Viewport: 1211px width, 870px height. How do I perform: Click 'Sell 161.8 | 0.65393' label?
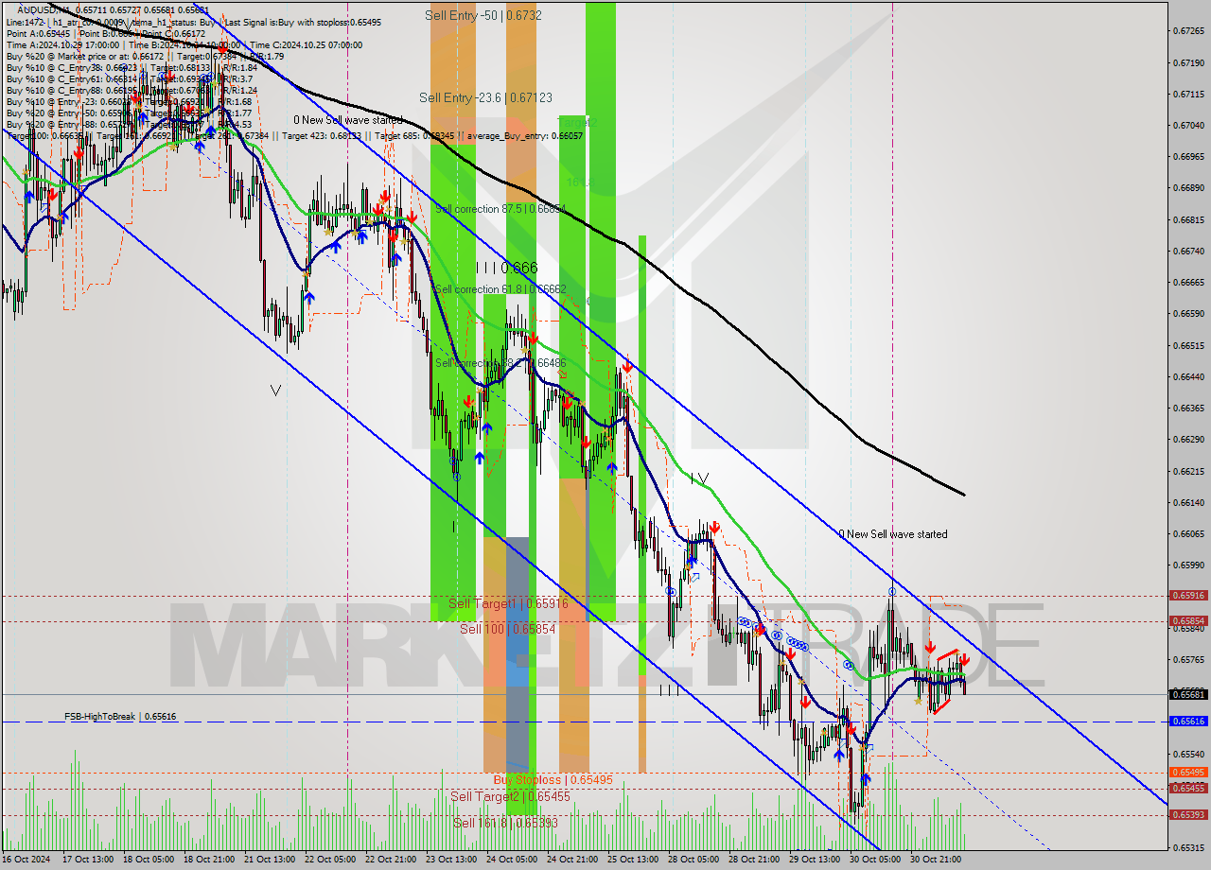coord(505,823)
